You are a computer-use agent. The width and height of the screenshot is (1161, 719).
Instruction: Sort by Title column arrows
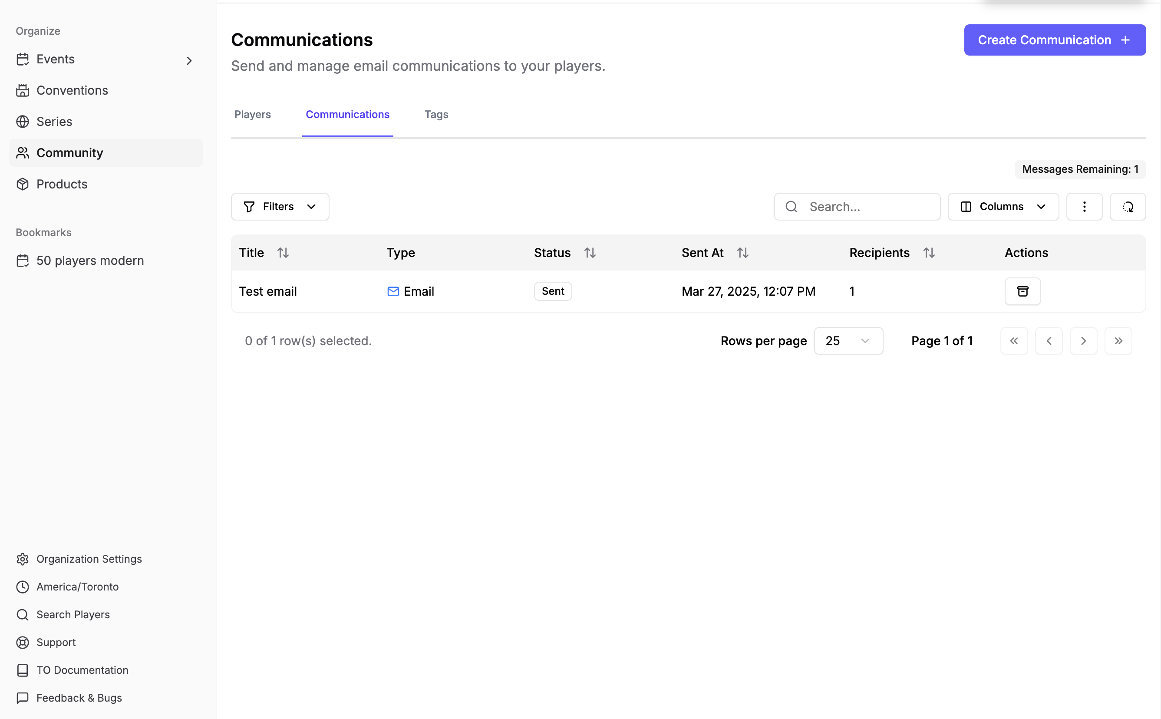283,253
